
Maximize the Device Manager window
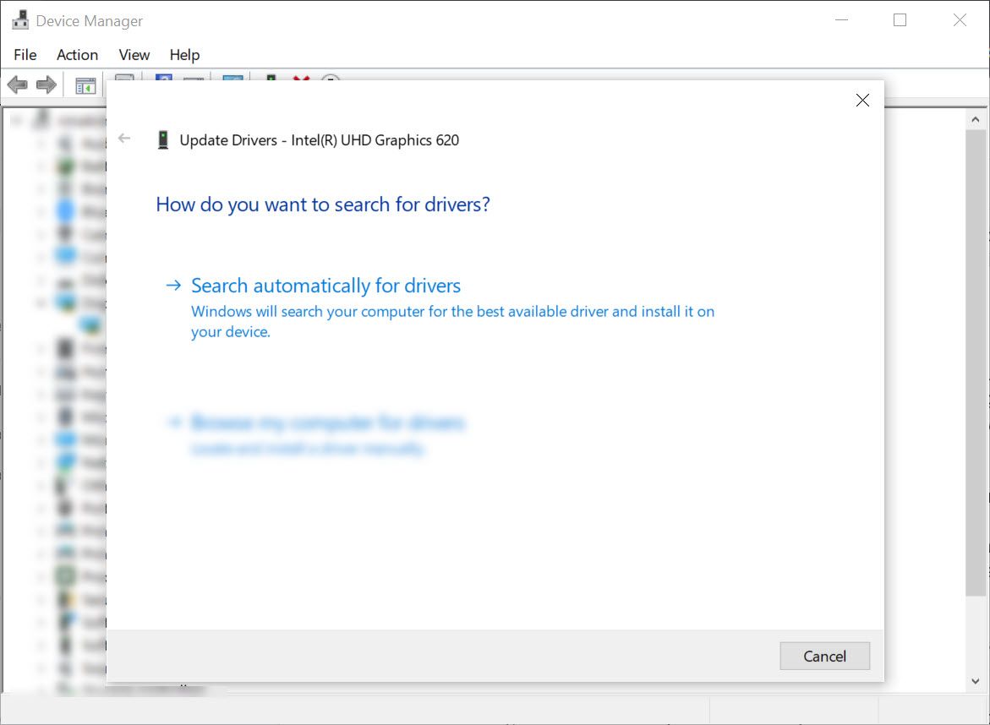coord(900,20)
